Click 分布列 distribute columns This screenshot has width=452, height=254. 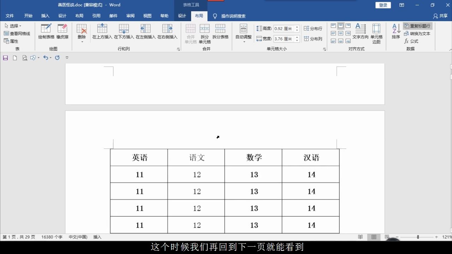pyautogui.click(x=313, y=39)
